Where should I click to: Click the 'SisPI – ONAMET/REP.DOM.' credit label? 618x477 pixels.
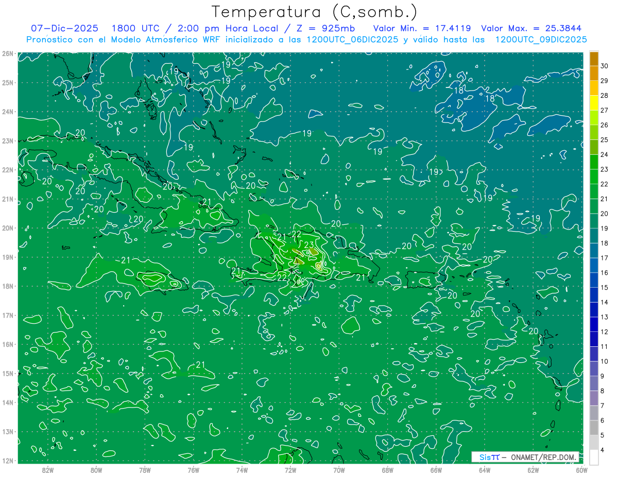pos(525,457)
